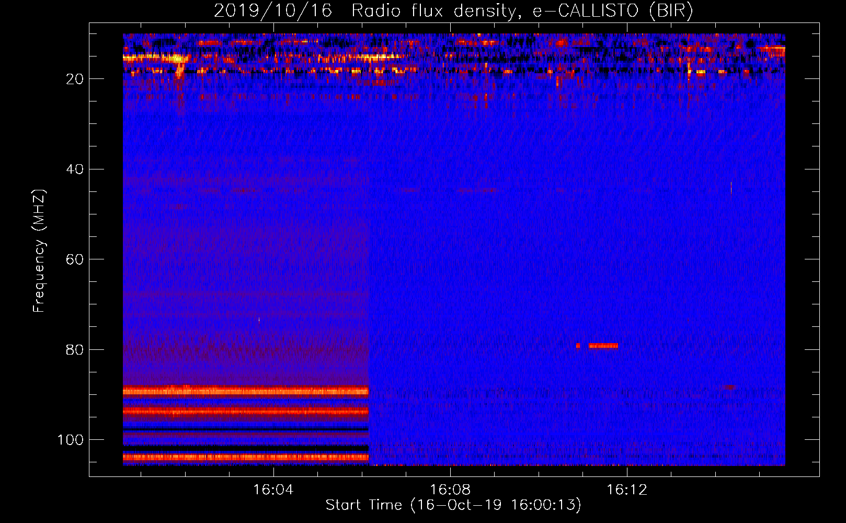This screenshot has width=846, height=523.
Task: Click the '40' frequency tick label
Action: pos(75,169)
